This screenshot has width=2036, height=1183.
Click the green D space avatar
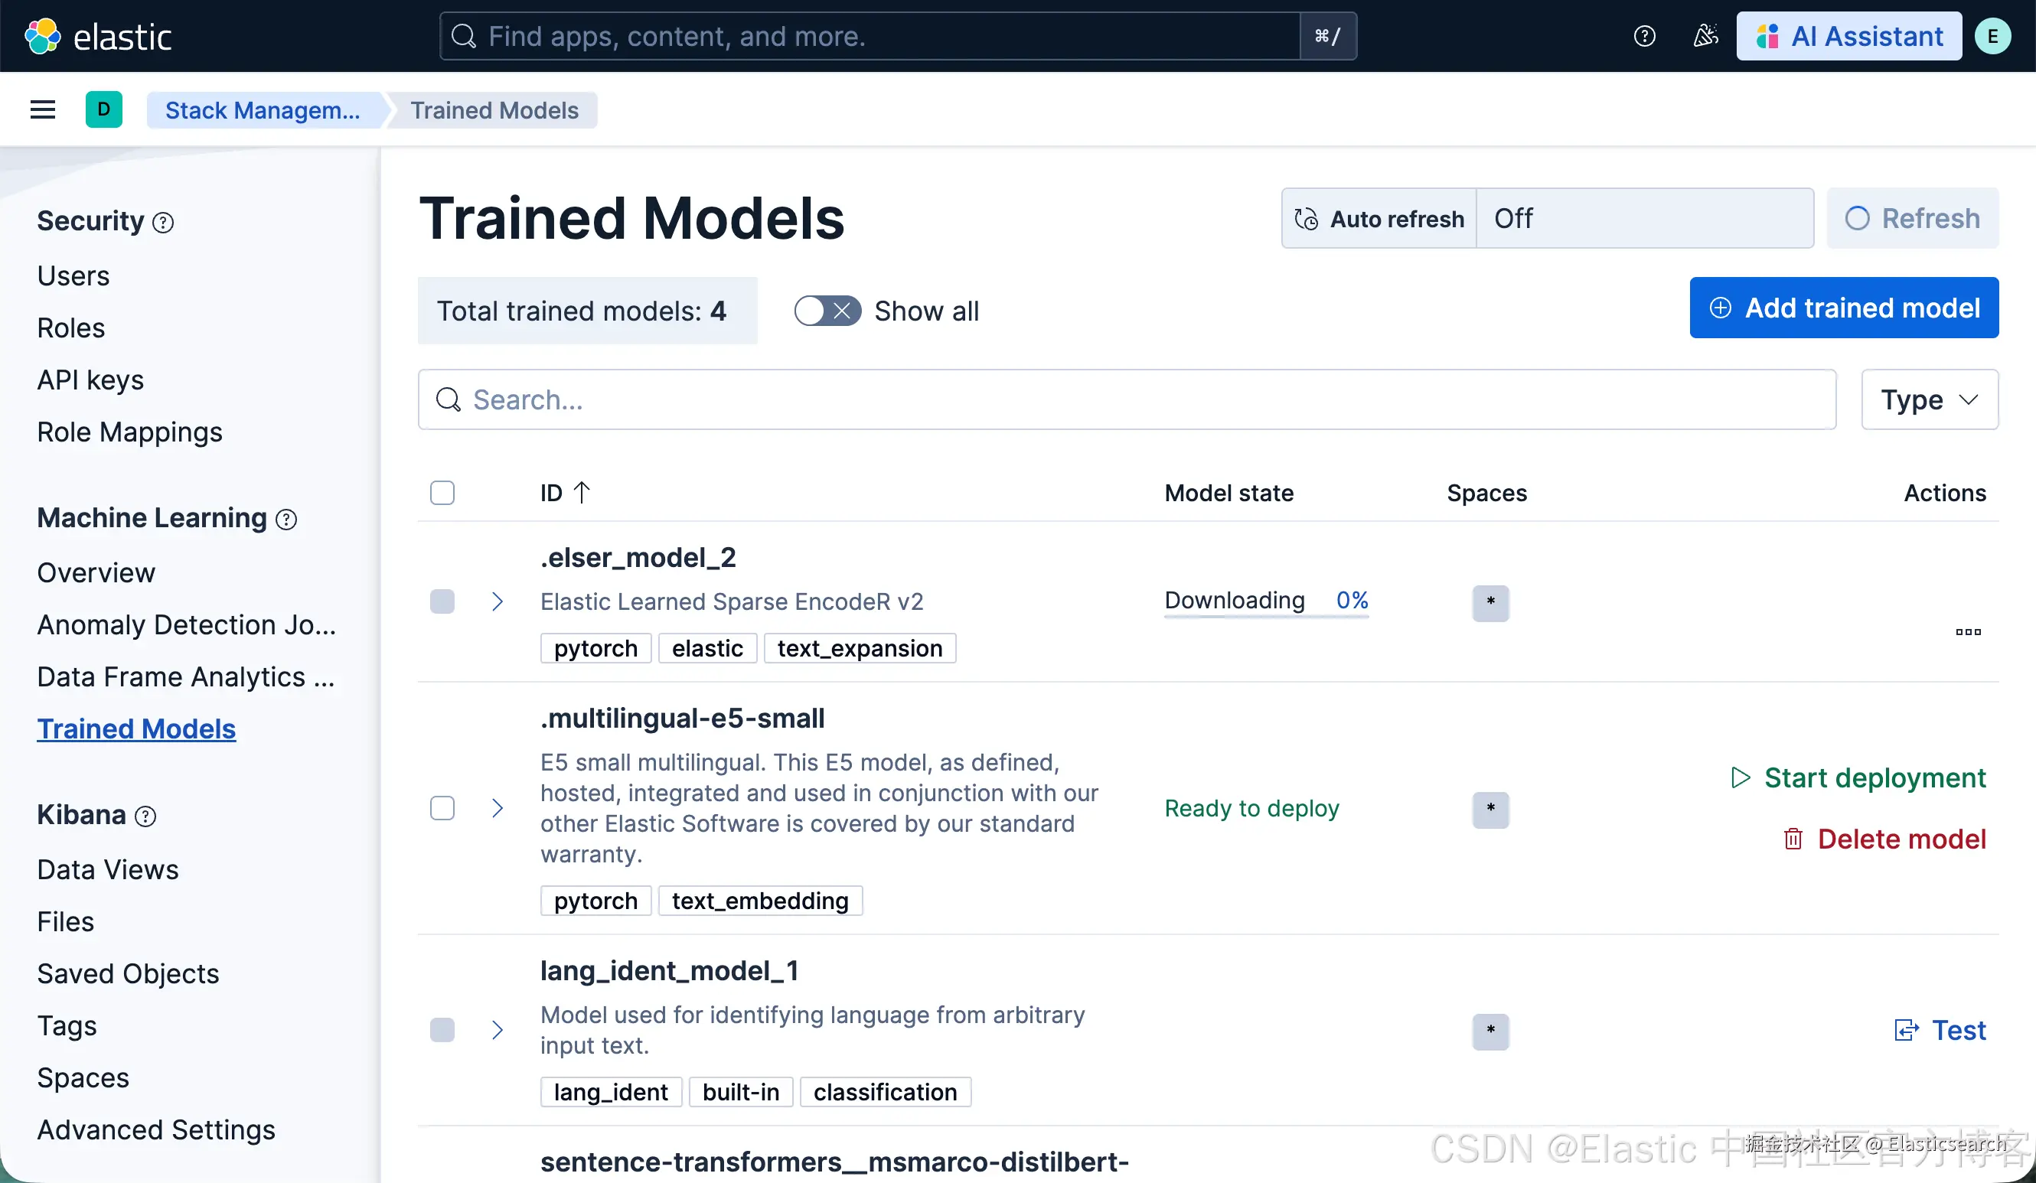tap(103, 110)
